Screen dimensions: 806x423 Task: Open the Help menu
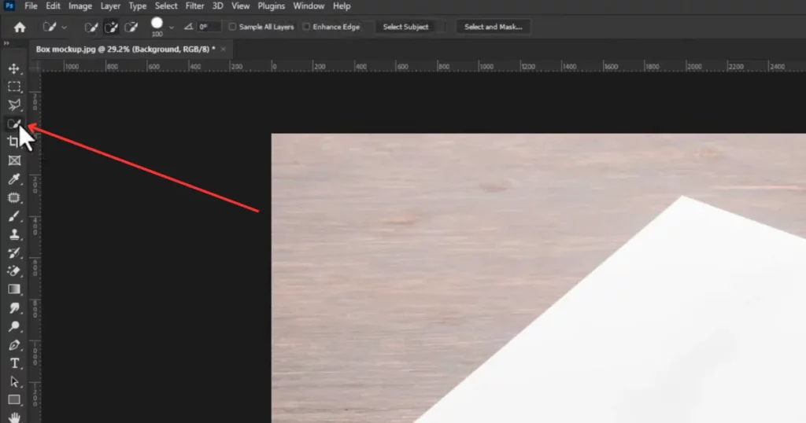[x=342, y=6]
